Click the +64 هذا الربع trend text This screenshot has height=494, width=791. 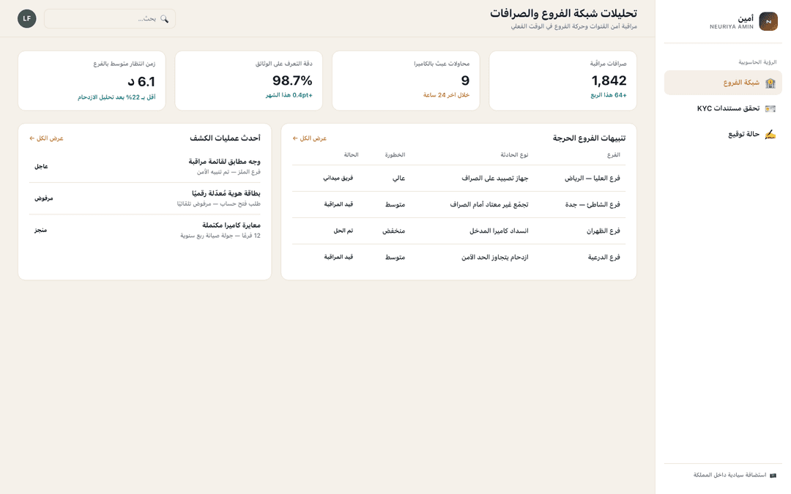coord(609,95)
